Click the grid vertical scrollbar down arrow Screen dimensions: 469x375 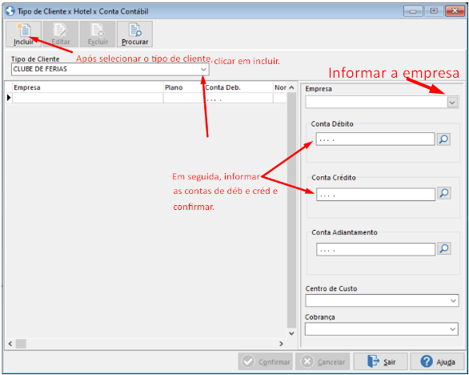tap(291, 333)
